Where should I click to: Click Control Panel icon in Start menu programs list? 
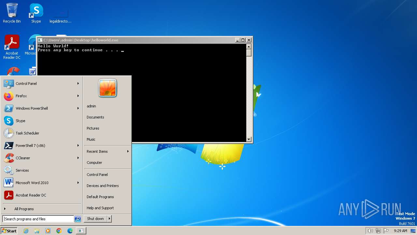click(8, 84)
